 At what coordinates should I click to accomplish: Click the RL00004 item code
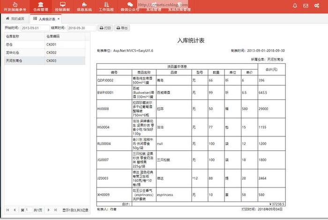tap(104, 144)
